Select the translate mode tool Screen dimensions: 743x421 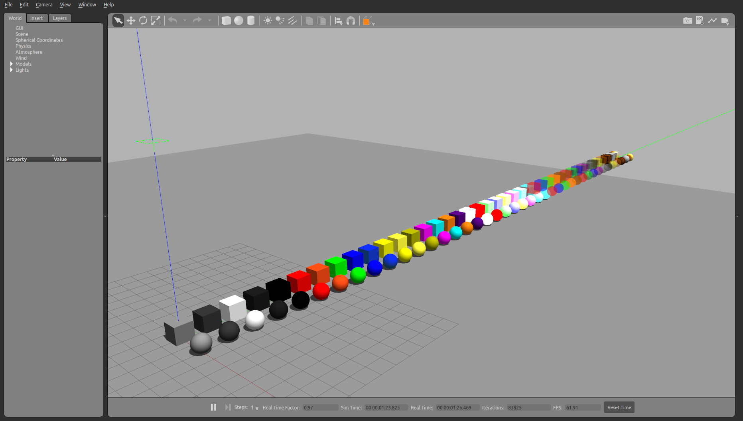[x=131, y=21]
